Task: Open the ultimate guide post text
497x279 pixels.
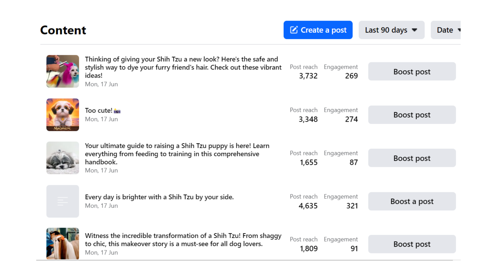Action: coord(177,154)
